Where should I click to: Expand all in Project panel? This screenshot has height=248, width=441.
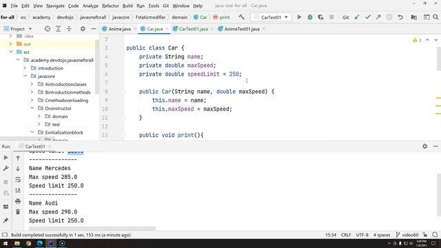[x=58, y=29]
